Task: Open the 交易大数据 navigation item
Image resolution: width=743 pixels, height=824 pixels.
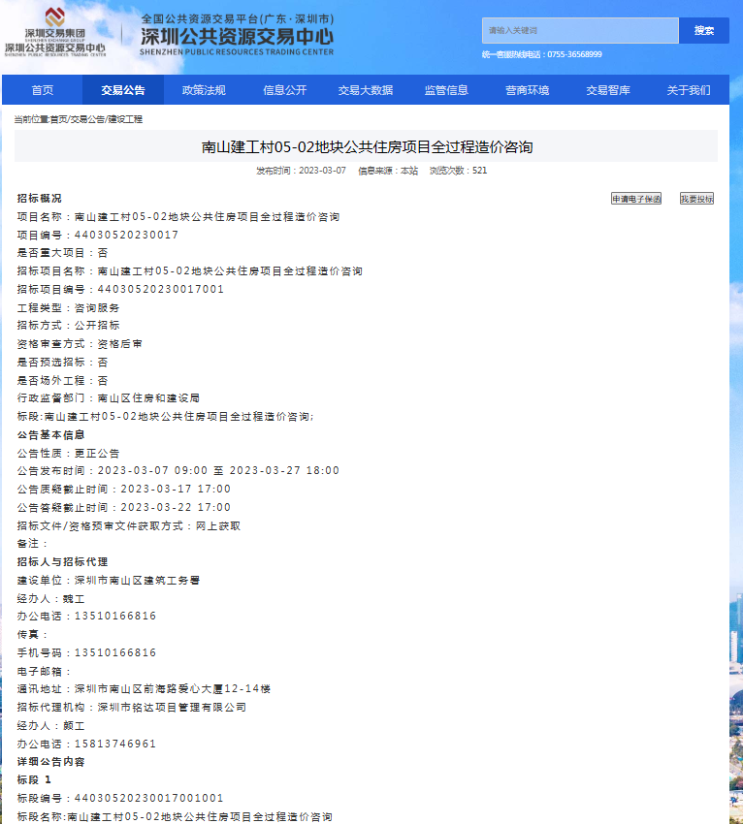Action: point(366,90)
